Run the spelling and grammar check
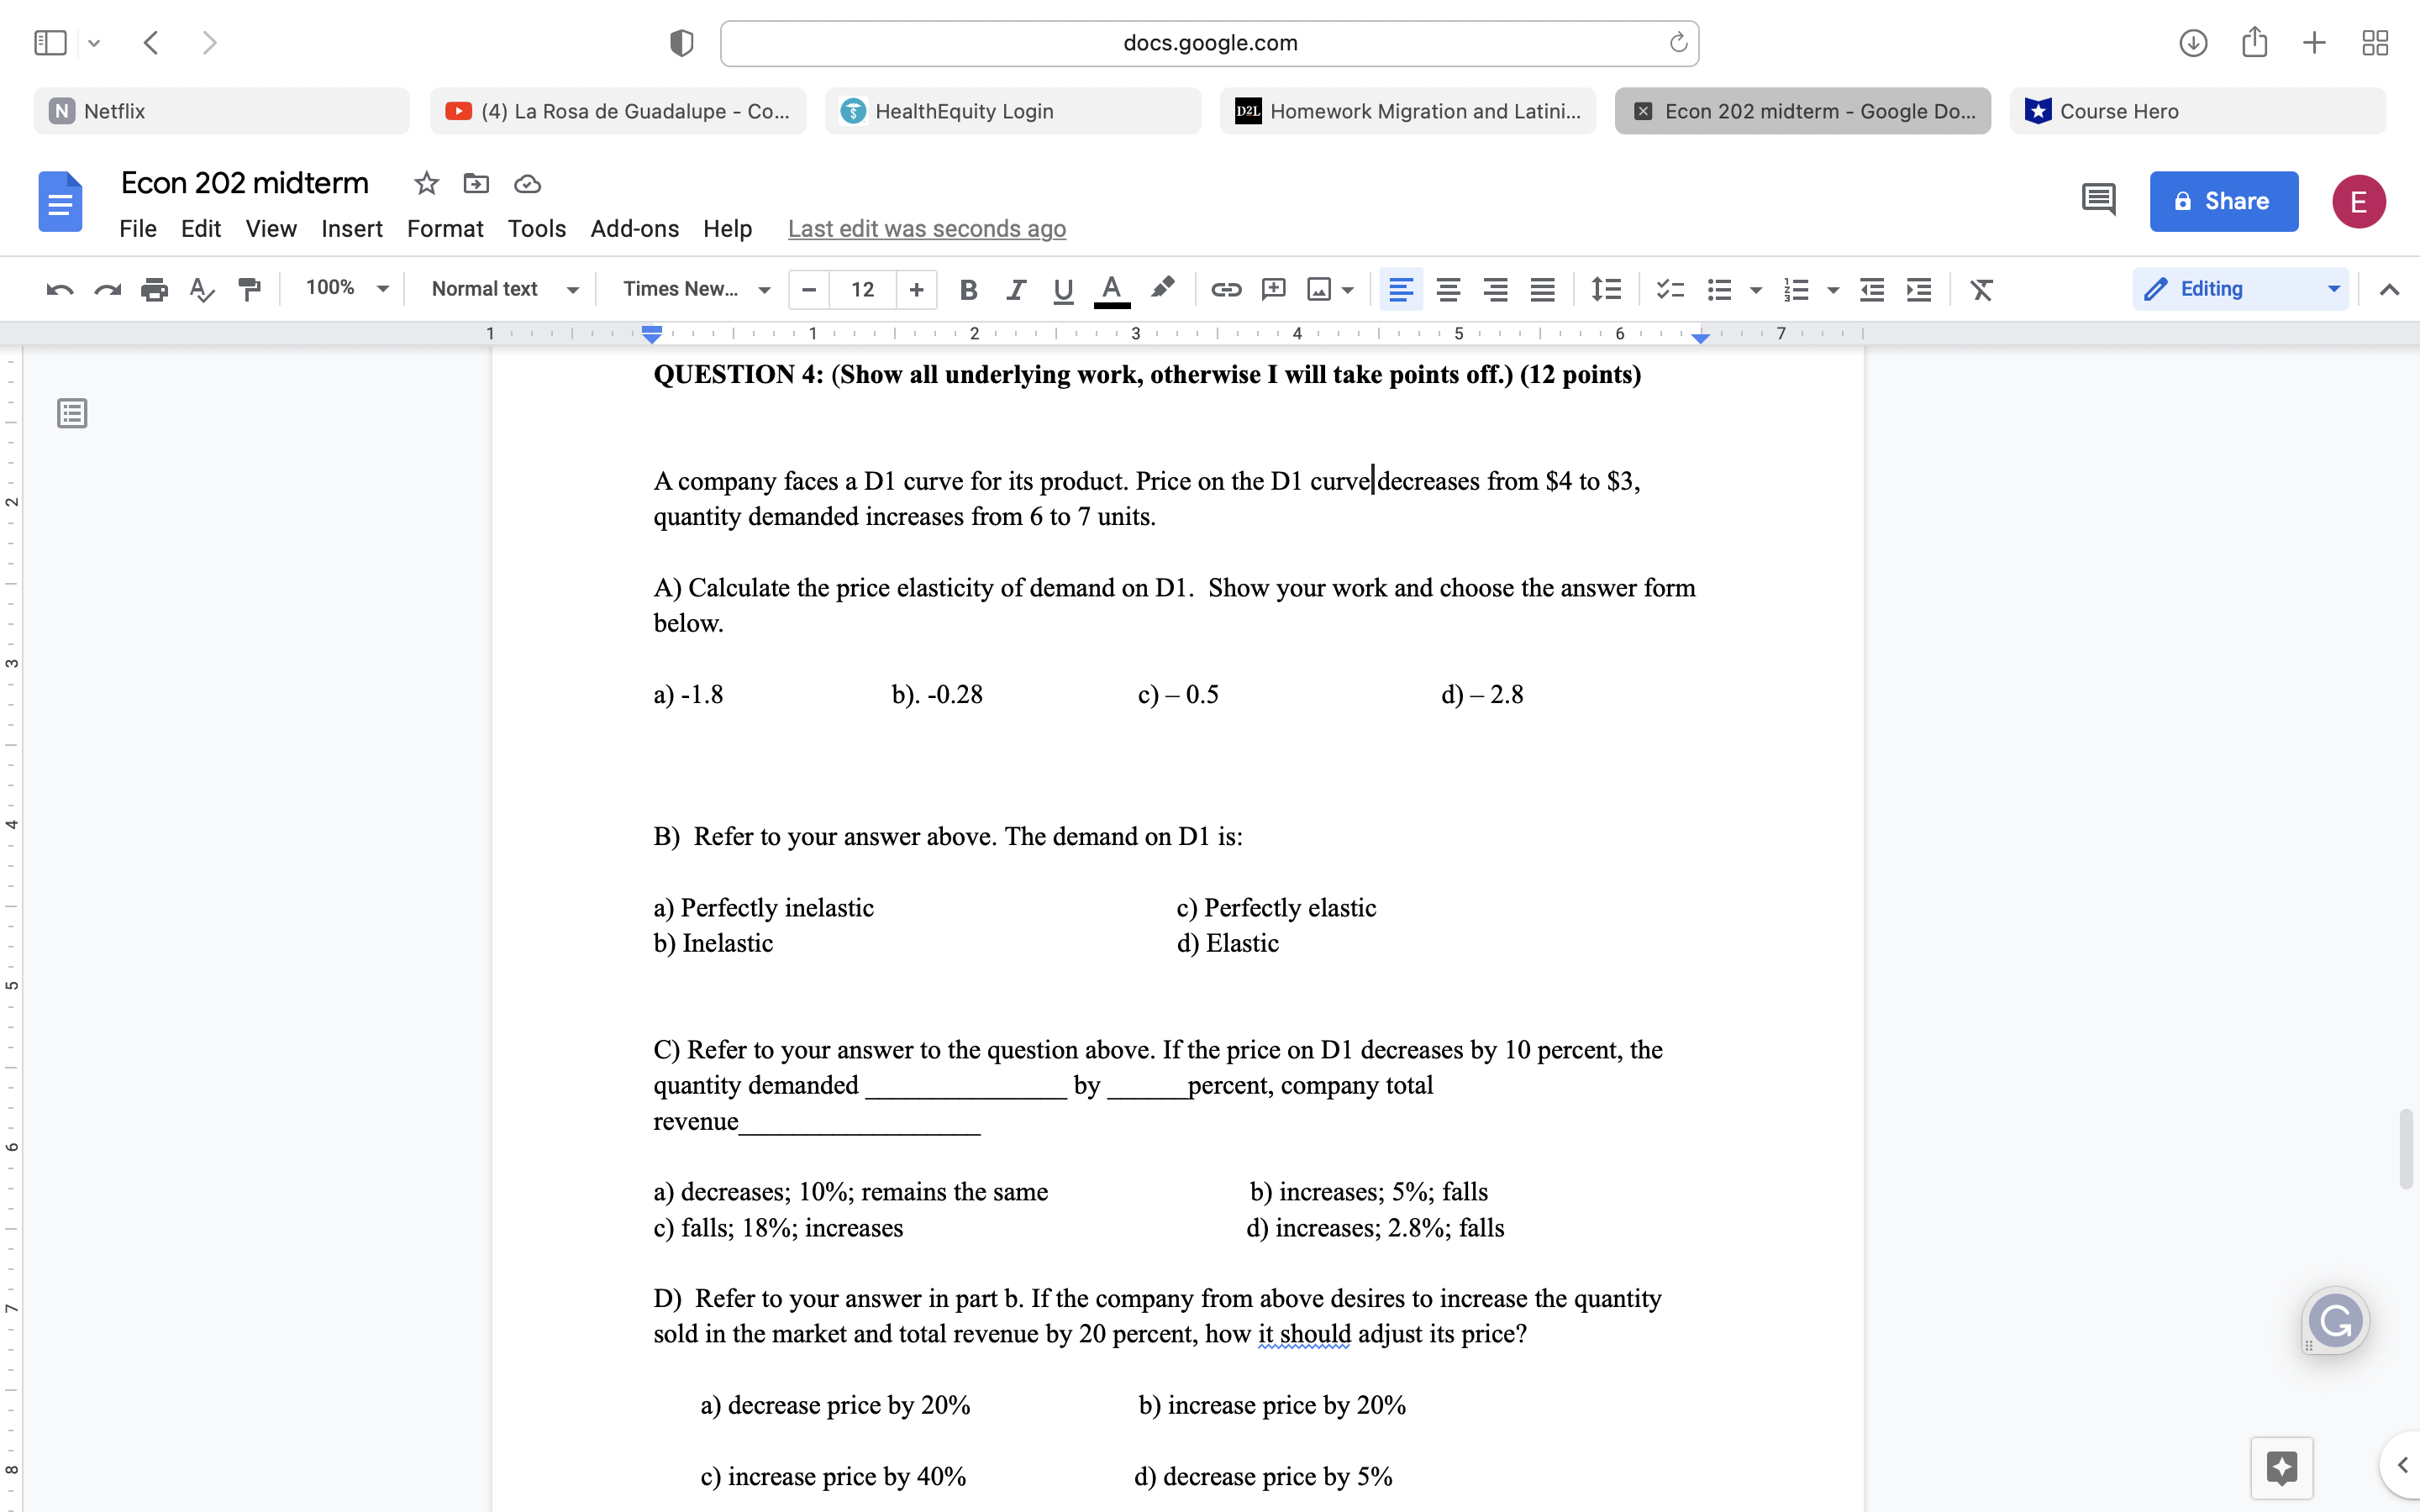The width and height of the screenshot is (2420, 1512). [202, 289]
